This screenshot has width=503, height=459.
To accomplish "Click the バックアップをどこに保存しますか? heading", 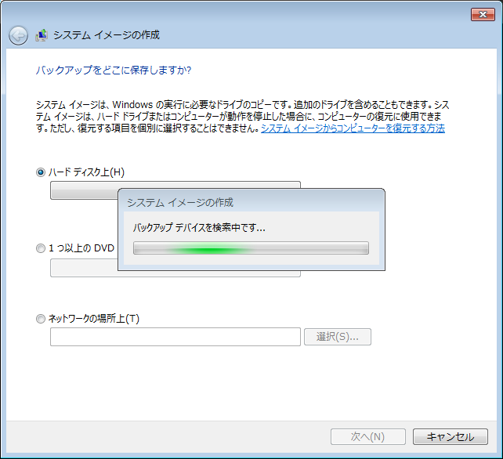I will (114, 70).
